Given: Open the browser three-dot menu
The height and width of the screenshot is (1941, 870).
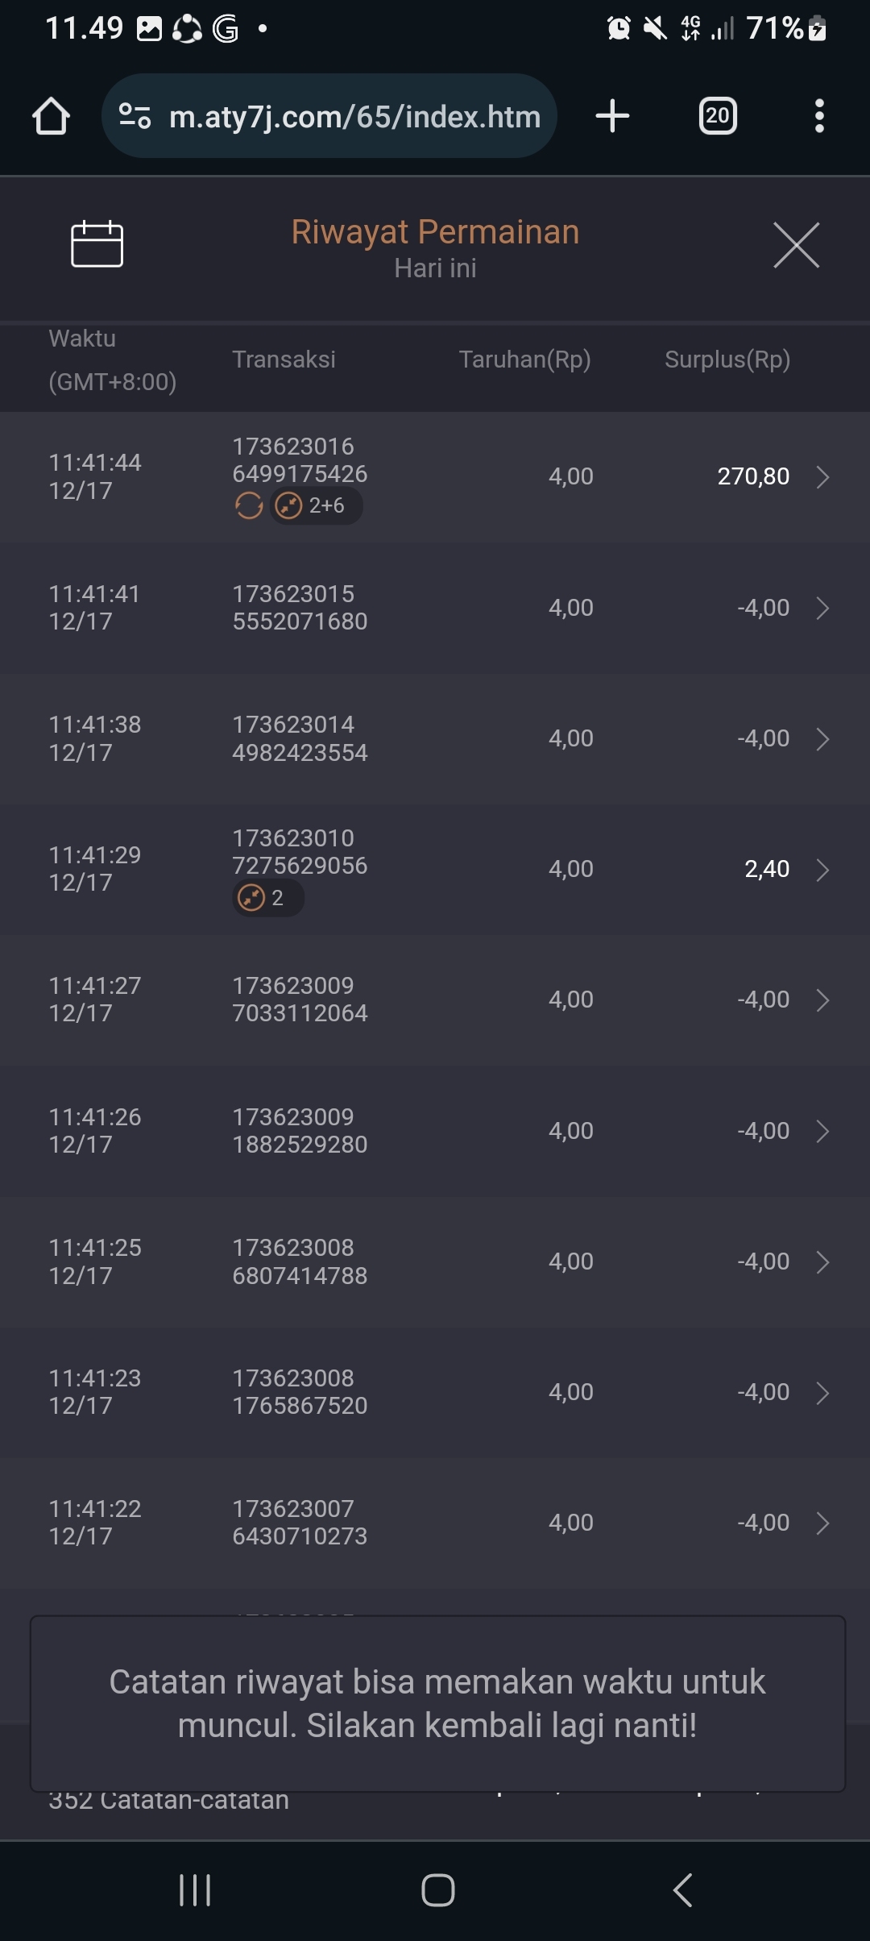Looking at the screenshot, I should 818,116.
